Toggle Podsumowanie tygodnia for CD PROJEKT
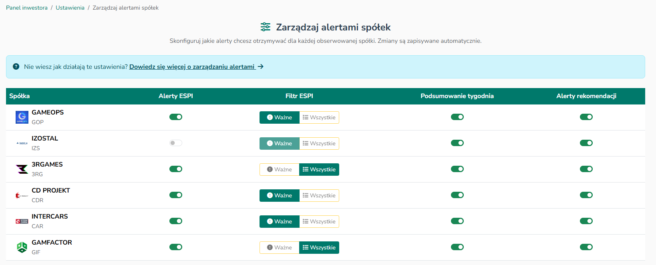656x265 pixels. tap(457, 195)
